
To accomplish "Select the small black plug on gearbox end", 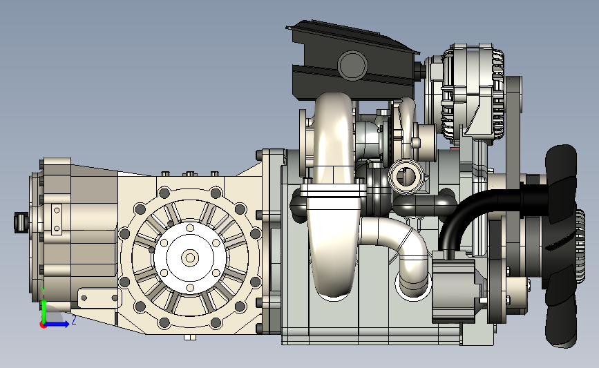I will point(21,222).
